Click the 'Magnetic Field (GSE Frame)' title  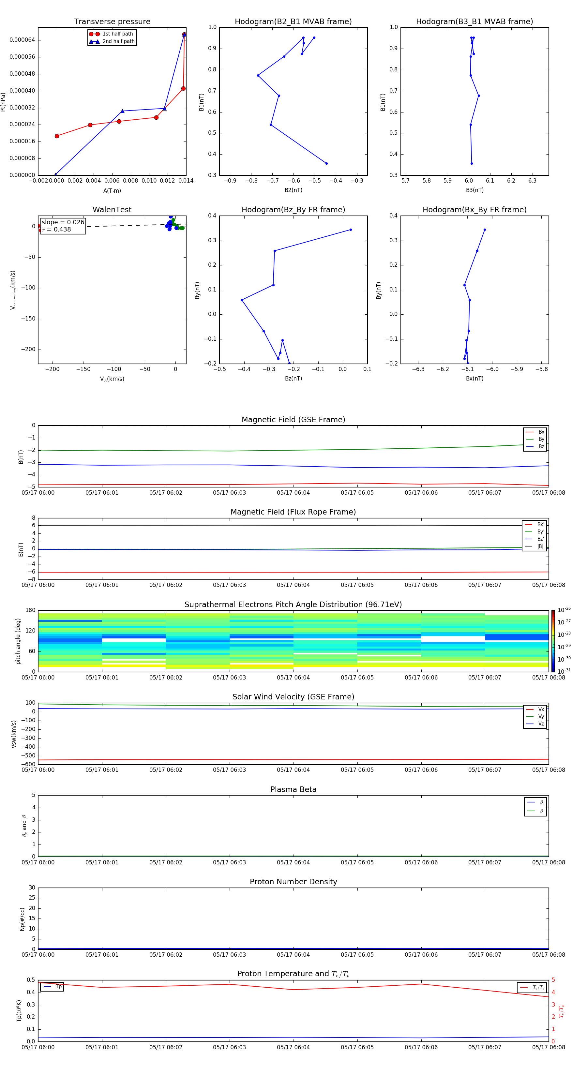293,420
